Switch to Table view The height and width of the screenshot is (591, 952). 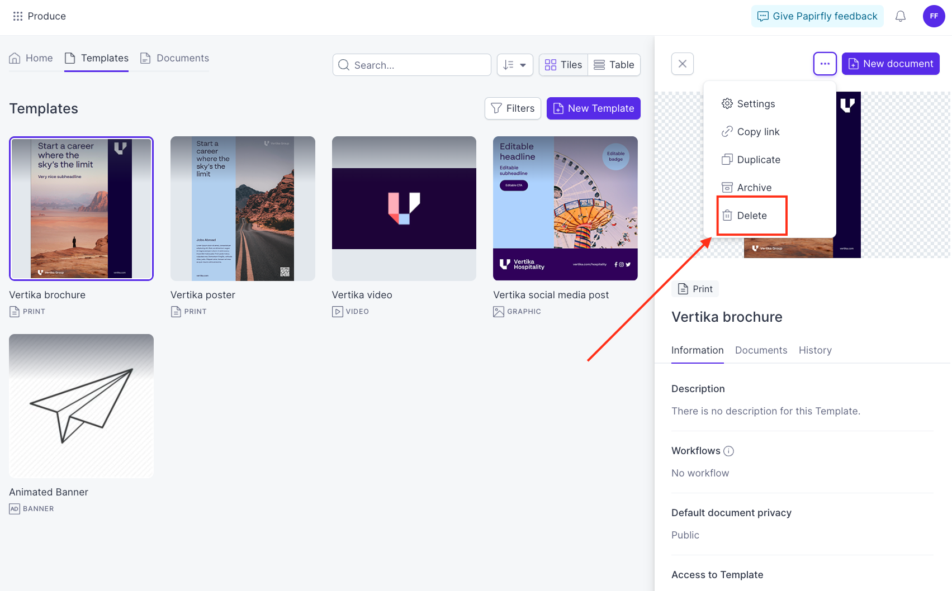[x=614, y=65]
